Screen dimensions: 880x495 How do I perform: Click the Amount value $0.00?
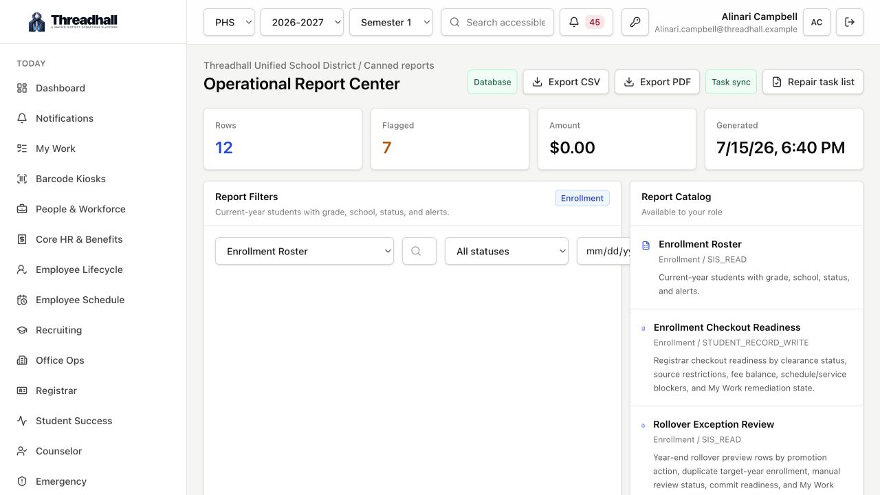point(572,147)
